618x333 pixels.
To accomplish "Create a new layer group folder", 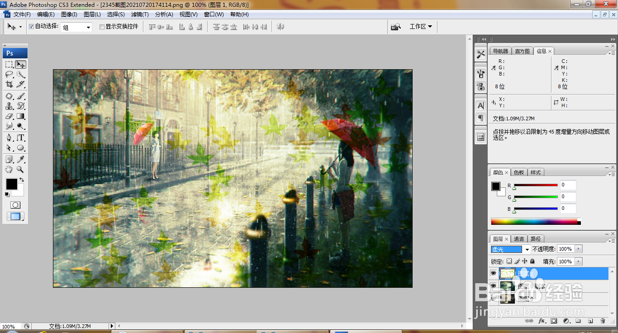I will pos(578,321).
